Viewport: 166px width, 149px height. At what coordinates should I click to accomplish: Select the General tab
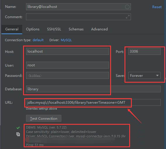(12, 29)
